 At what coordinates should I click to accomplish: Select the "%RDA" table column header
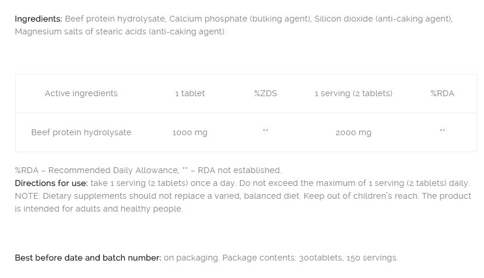click(x=442, y=93)
